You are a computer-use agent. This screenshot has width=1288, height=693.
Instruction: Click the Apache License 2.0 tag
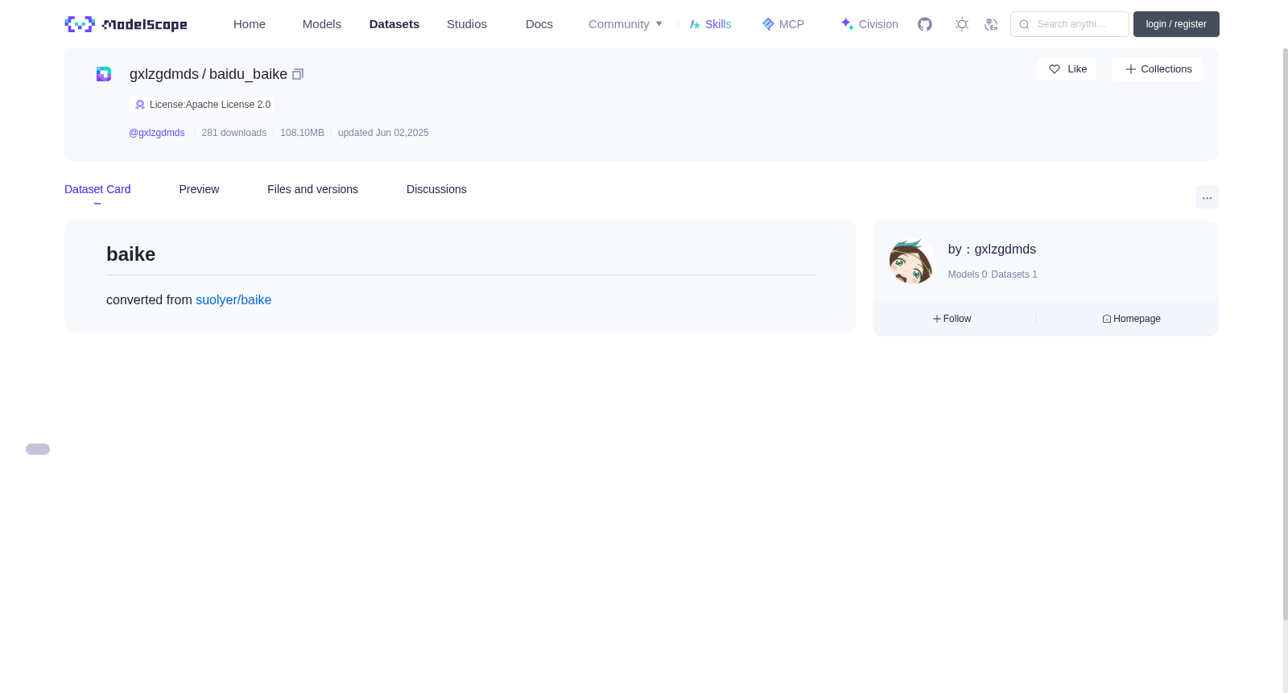tap(202, 105)
